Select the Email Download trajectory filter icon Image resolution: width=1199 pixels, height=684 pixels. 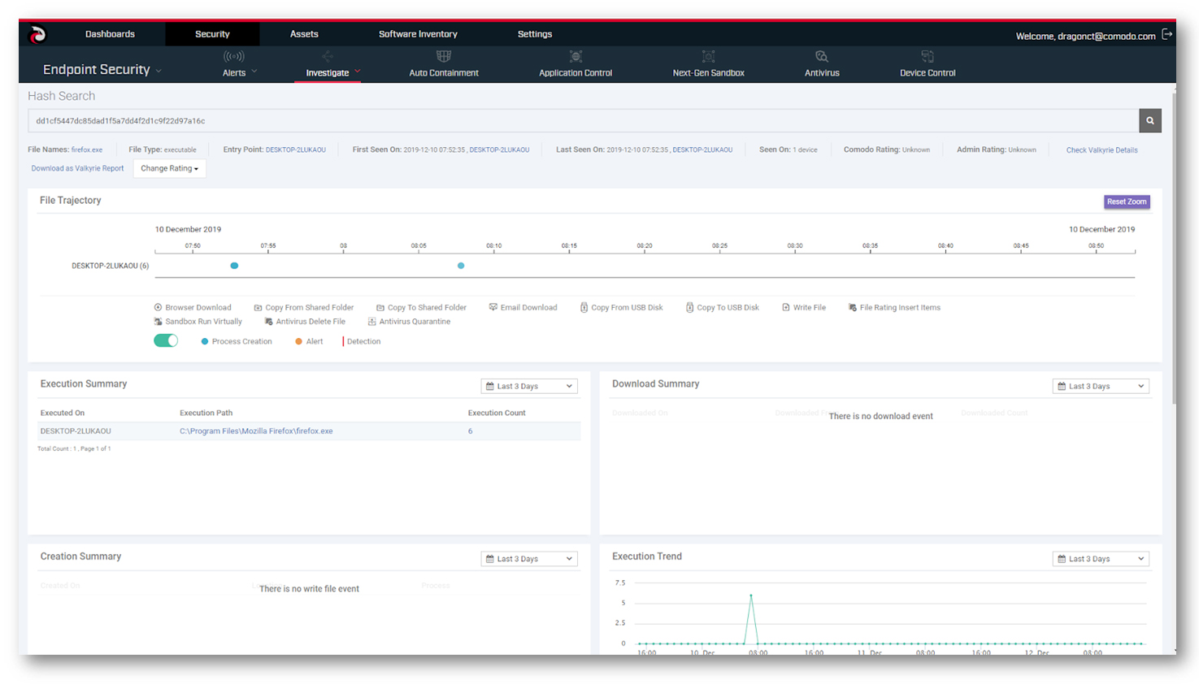pyautogui.click(x=492, y=307)
